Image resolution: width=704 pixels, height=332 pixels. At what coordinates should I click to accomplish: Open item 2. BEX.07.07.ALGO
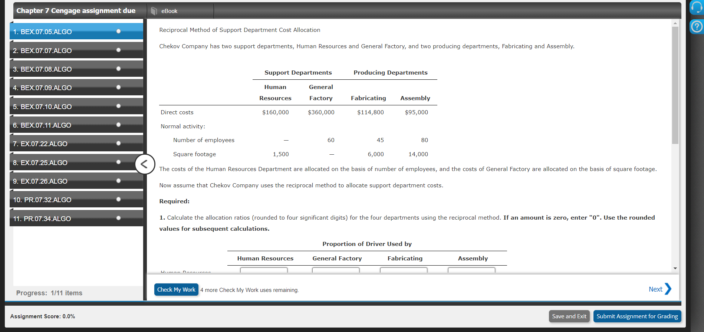76,50
